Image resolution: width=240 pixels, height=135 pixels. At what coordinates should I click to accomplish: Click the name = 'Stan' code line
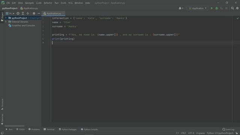coord(61,22)
